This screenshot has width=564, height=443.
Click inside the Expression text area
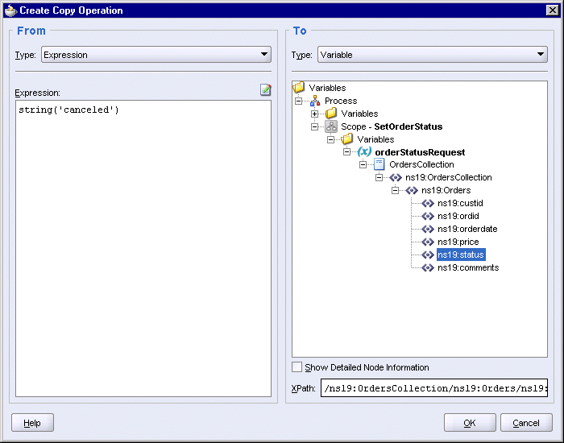(x=143, y=248)
